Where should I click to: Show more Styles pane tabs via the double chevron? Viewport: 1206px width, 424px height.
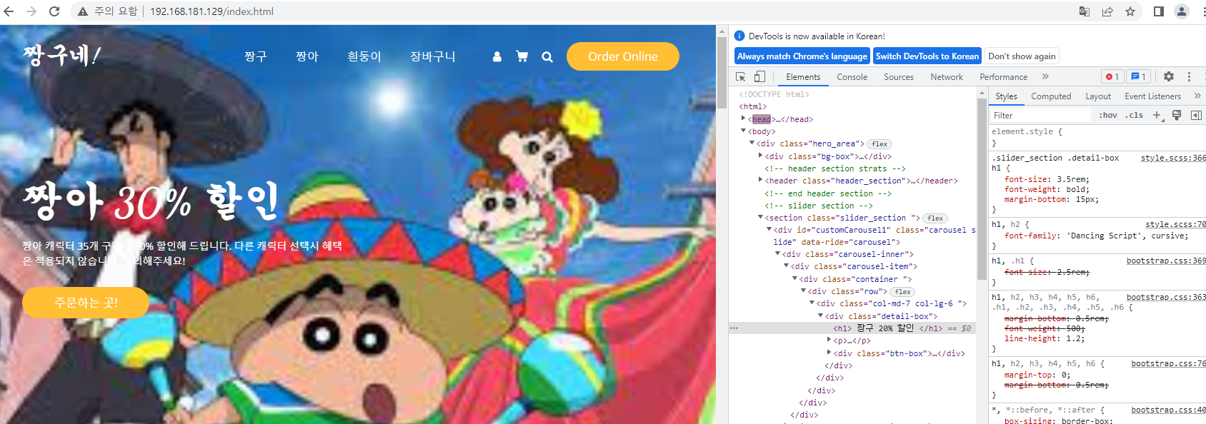point(1197,96)
